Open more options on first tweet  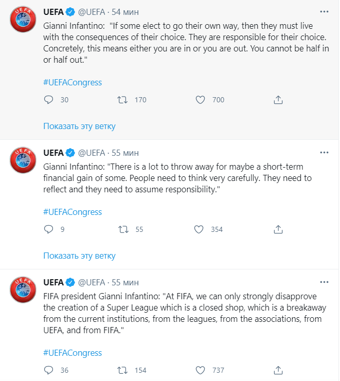324,11
